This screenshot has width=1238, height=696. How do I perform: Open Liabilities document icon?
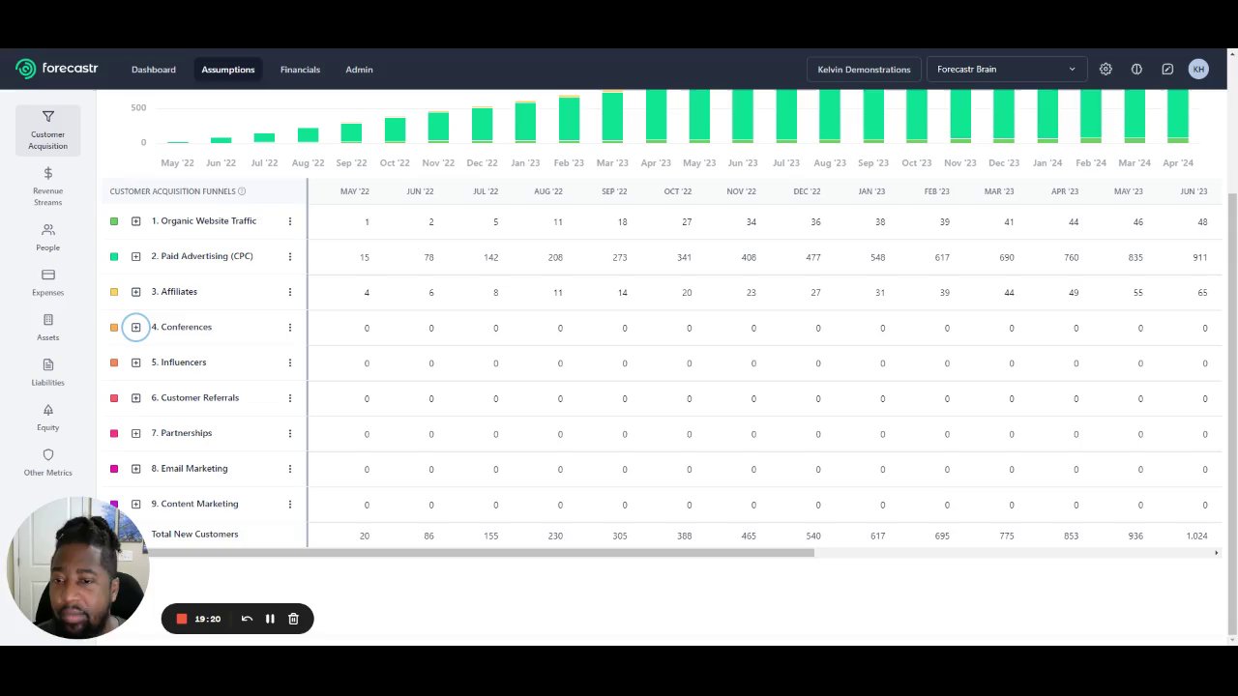pyautogui.click(x=47, y=364)
